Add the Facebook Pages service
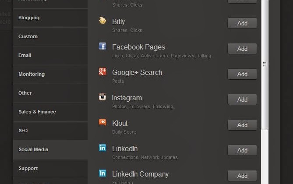Image resolution: width=293 pixels, height=184 pixels. [242, 49]
